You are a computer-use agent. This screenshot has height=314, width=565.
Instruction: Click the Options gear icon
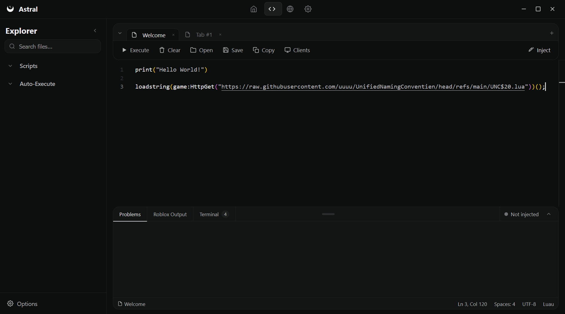10,304
